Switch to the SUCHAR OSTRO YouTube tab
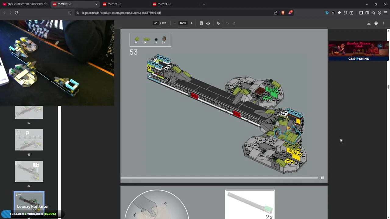The image size is (390, 219). tap(25, 4)
